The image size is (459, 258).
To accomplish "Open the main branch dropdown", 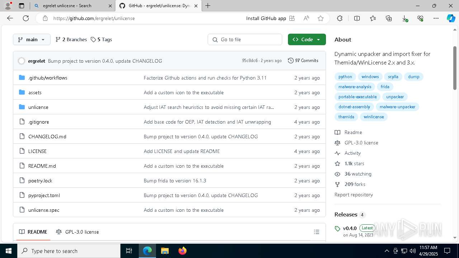I will tap(32, 39).
